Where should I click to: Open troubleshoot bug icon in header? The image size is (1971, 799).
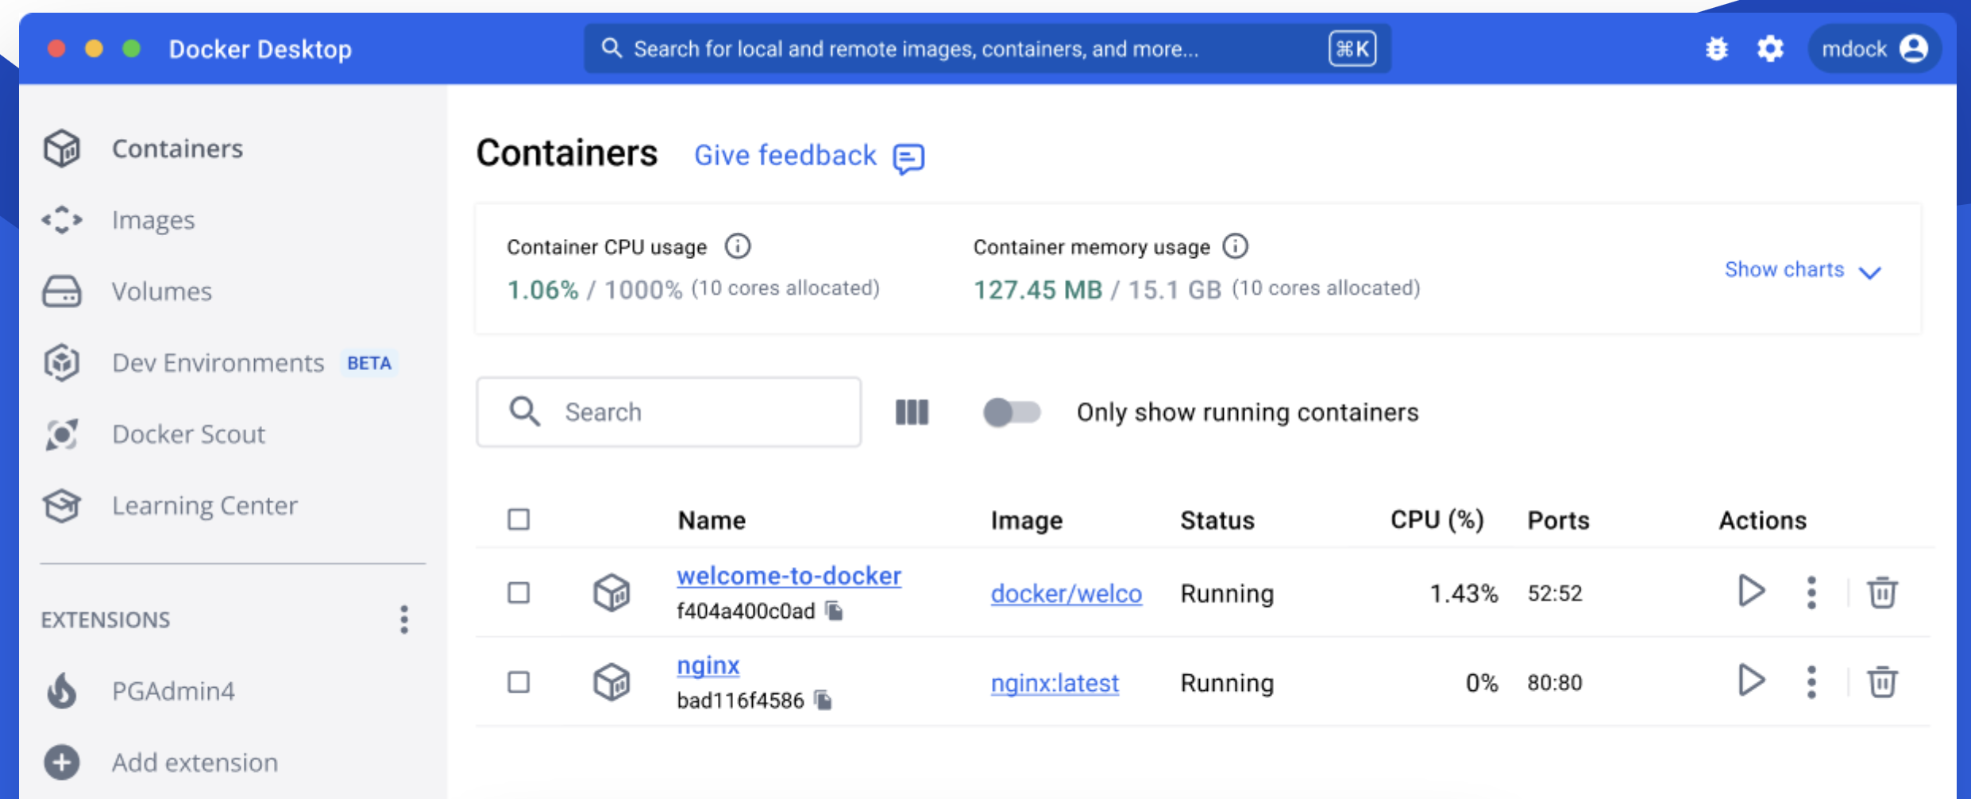click(1717, 49)
